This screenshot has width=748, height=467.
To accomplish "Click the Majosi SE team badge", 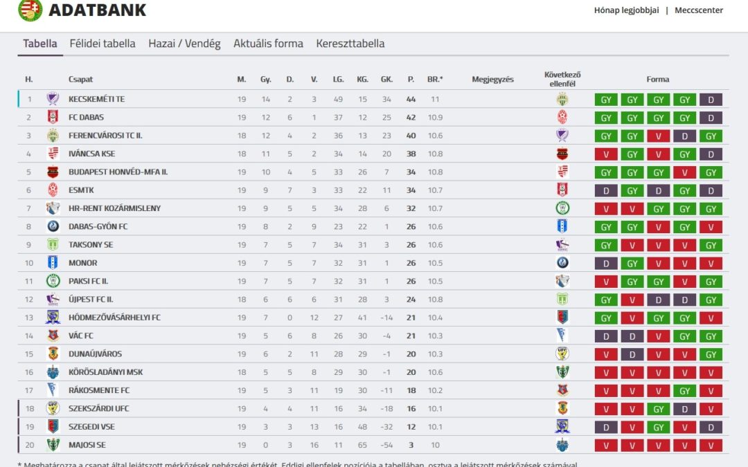I will (x=53, y=445).
